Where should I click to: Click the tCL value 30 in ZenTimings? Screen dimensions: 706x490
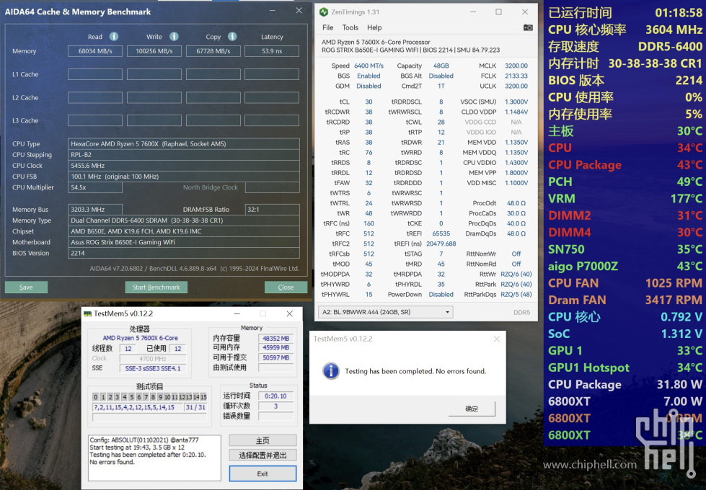[369, 102]
